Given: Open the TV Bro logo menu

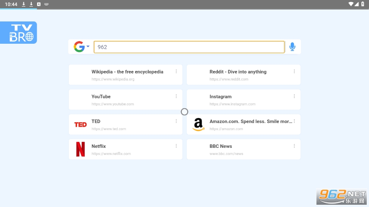Looking at the screenshot, I should 19,33.
